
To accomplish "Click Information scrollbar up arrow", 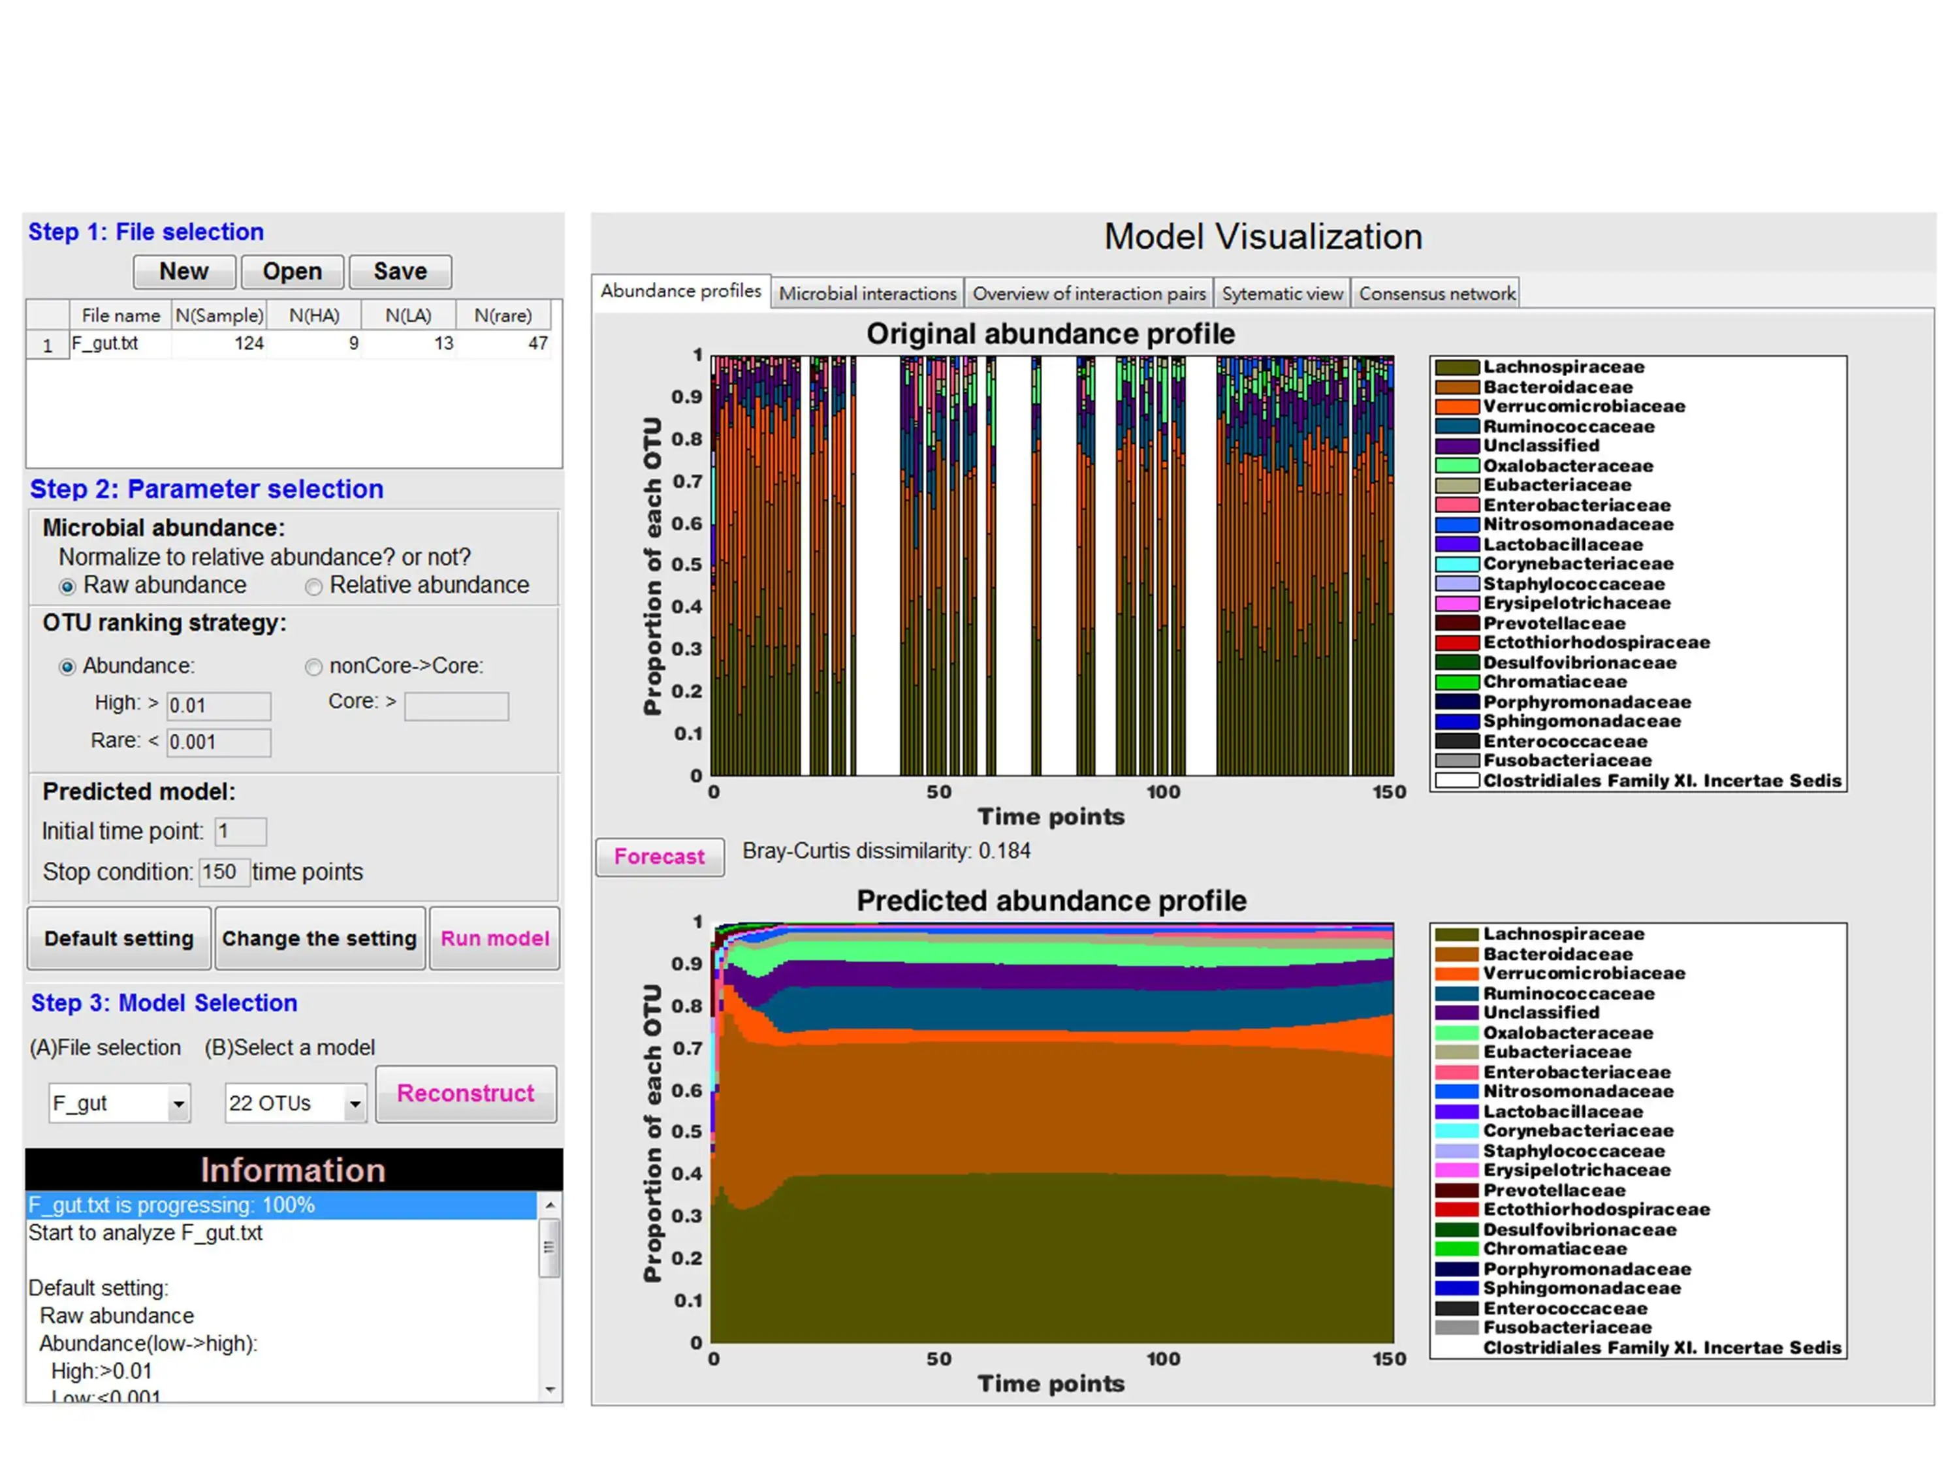I will click(550, 1205).
